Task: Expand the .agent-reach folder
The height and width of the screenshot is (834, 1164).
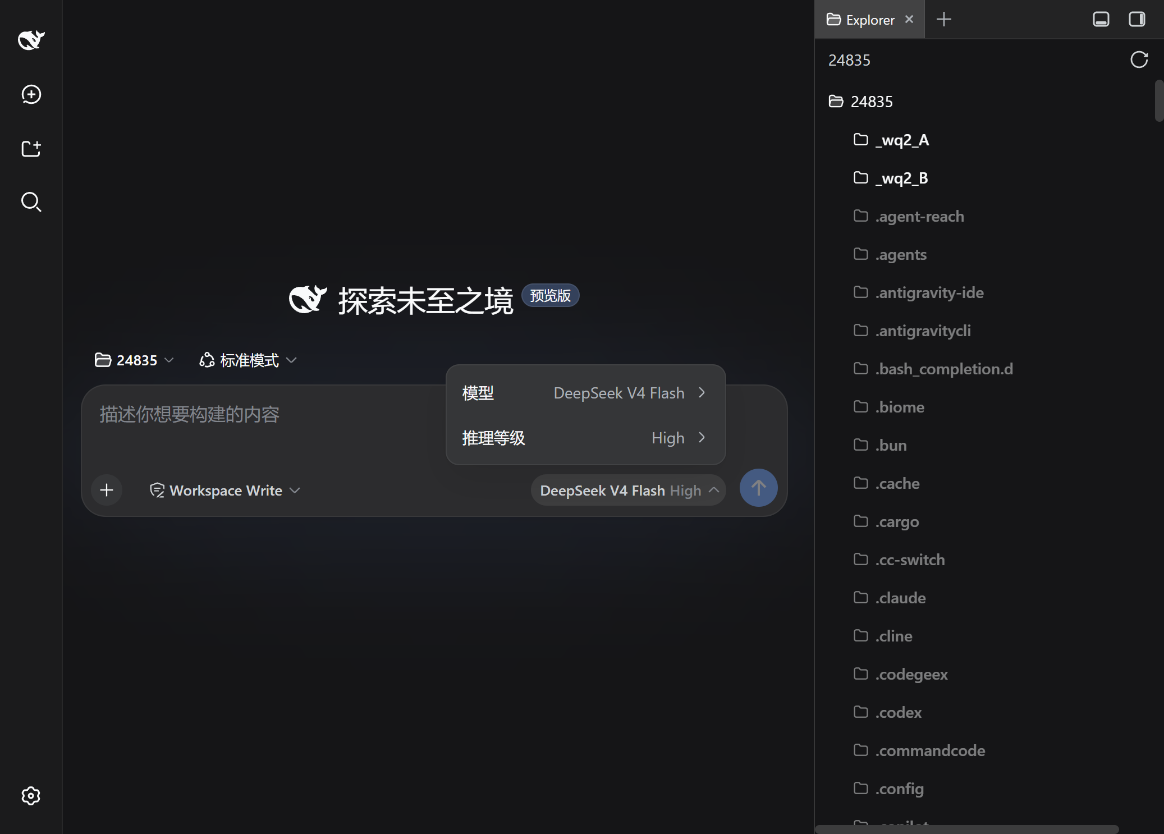Action: (x=909, y=216)
